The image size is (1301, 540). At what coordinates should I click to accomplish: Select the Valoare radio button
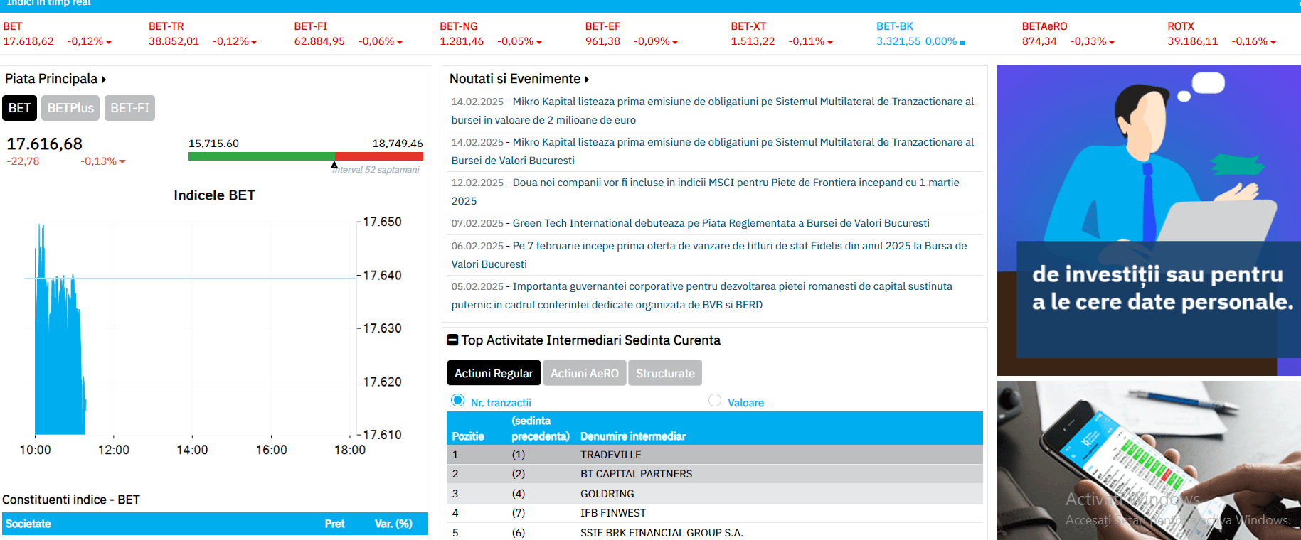point(715,401)
